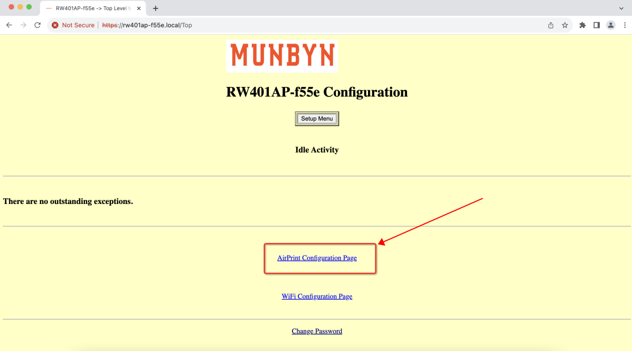The image size is (632, 351).
Task: Open the Chrome profile avatar
Action: pyautogui.click(x=611, y=25)
